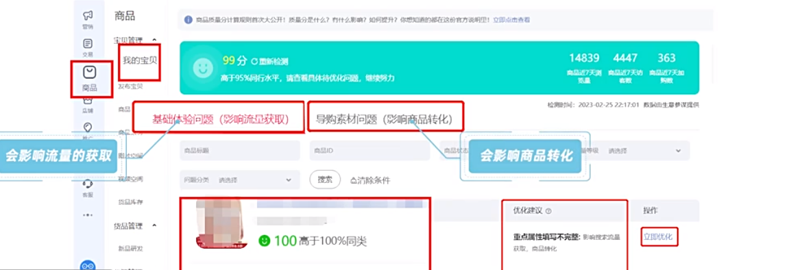
Task: Open 货品库存 in the side menu
Action: (130, 202)
